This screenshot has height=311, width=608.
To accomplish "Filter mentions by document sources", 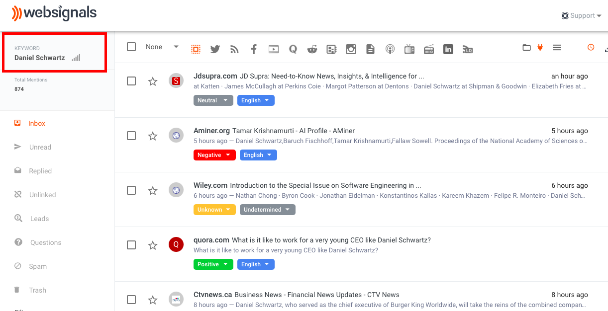I will pos(370,49).
